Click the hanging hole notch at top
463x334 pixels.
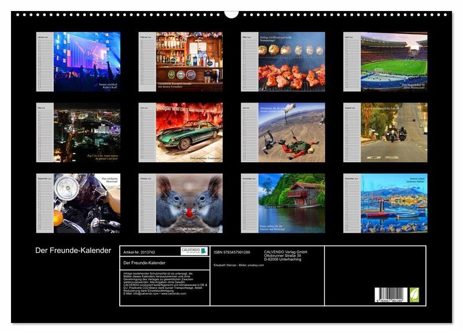231,13
